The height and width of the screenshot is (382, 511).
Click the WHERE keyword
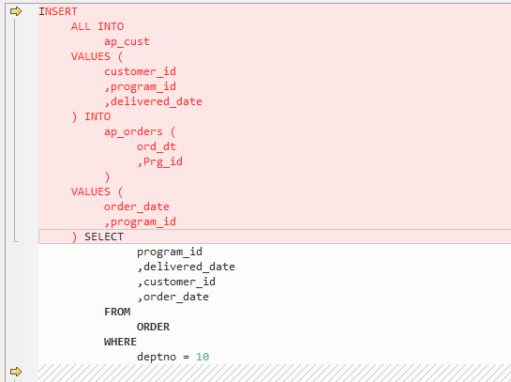pos(120,342)
